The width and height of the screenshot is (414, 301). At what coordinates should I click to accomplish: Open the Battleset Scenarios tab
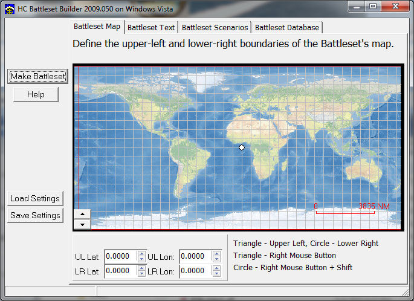point(215,27)
